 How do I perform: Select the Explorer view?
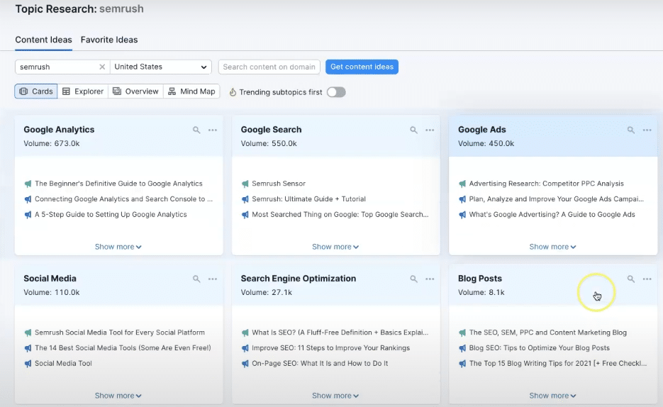pos(83,91)
